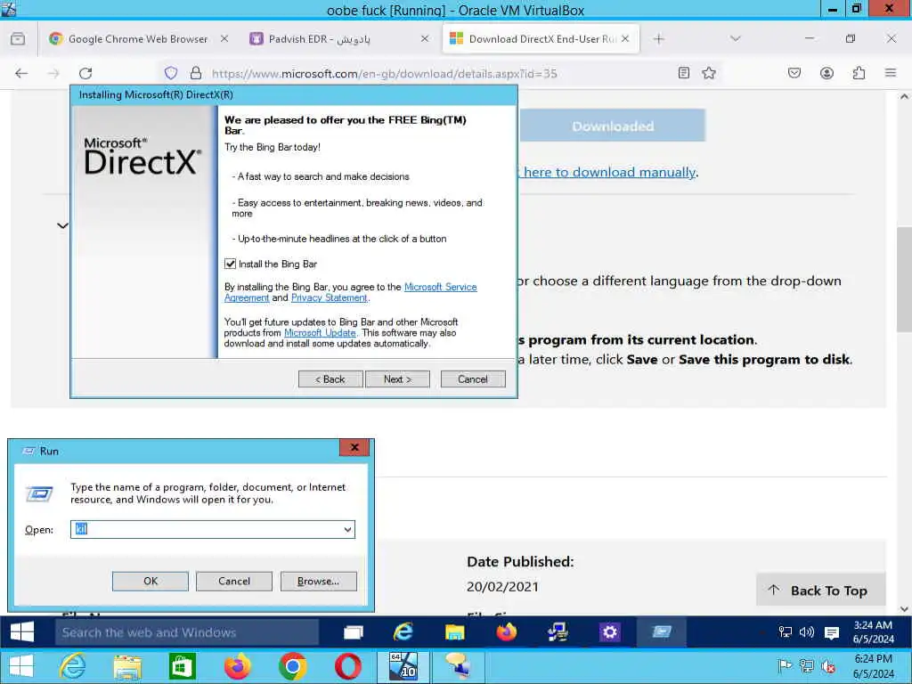This screenshot has width=912, height=684.
Task: Reload the Microsoft download page
Action: click(x=85, y=73)
